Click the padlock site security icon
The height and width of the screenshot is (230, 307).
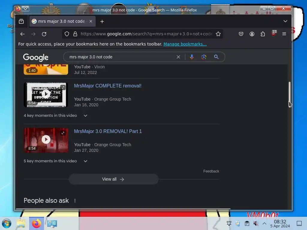point(75,34)
